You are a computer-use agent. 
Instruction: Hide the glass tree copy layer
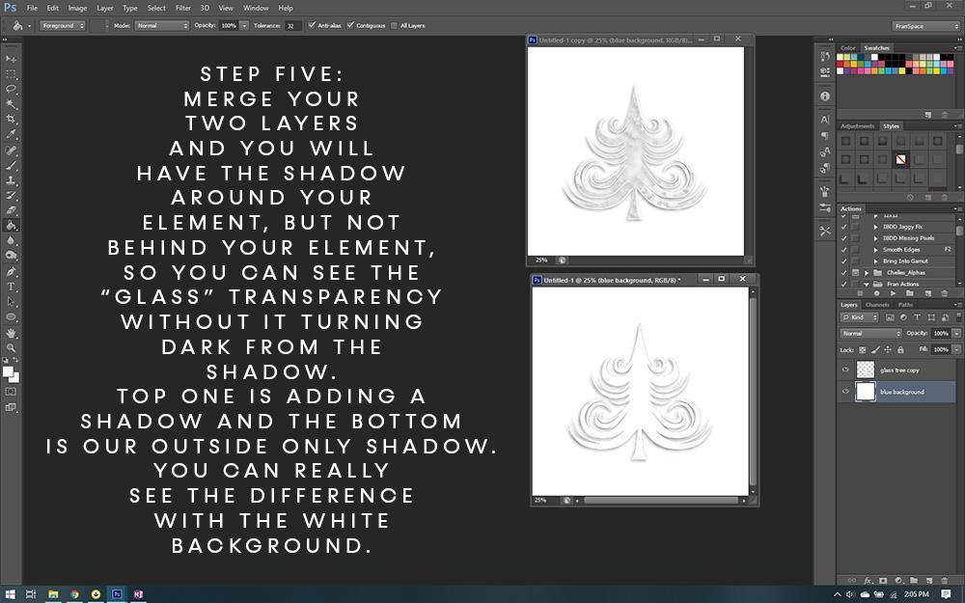coord(845,370)
